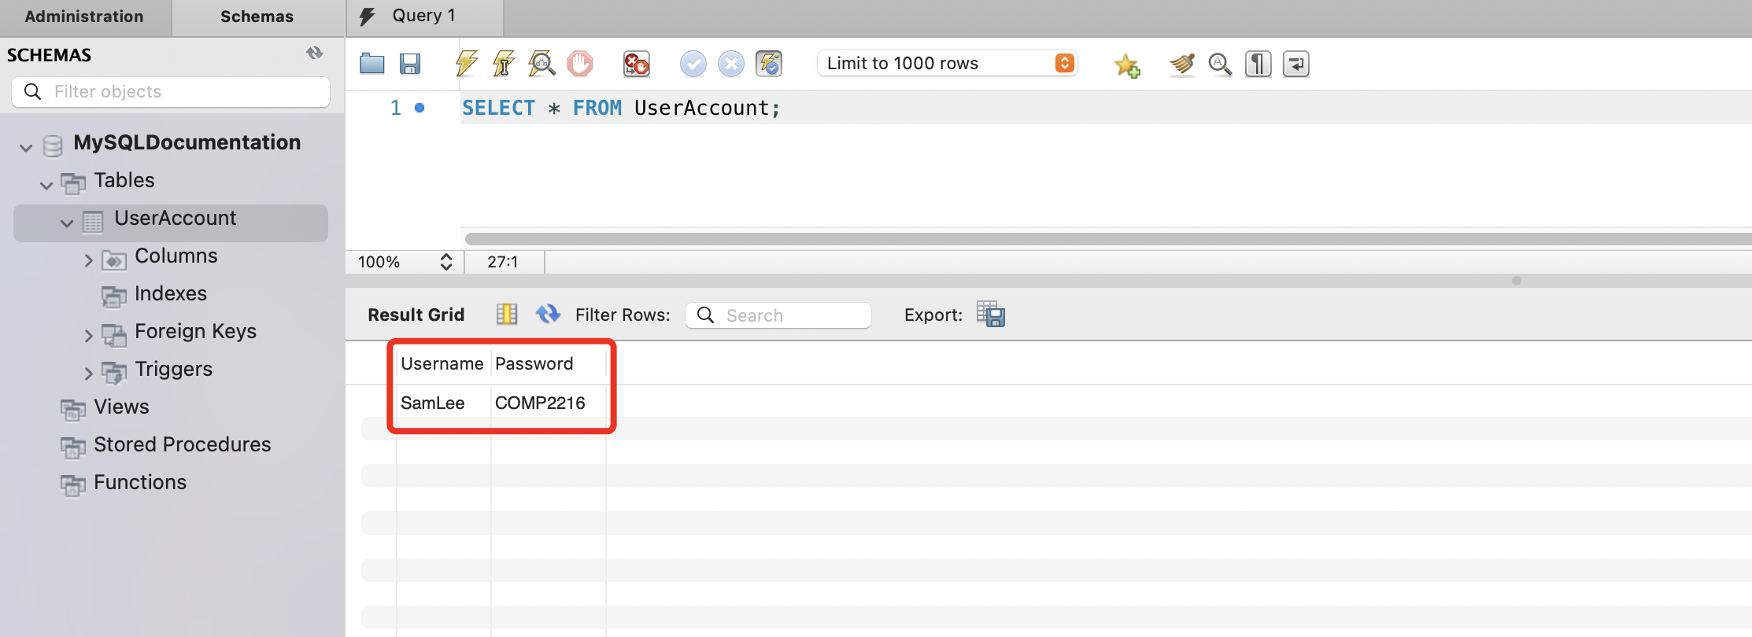Export results using the Export icon

[990, 315]
